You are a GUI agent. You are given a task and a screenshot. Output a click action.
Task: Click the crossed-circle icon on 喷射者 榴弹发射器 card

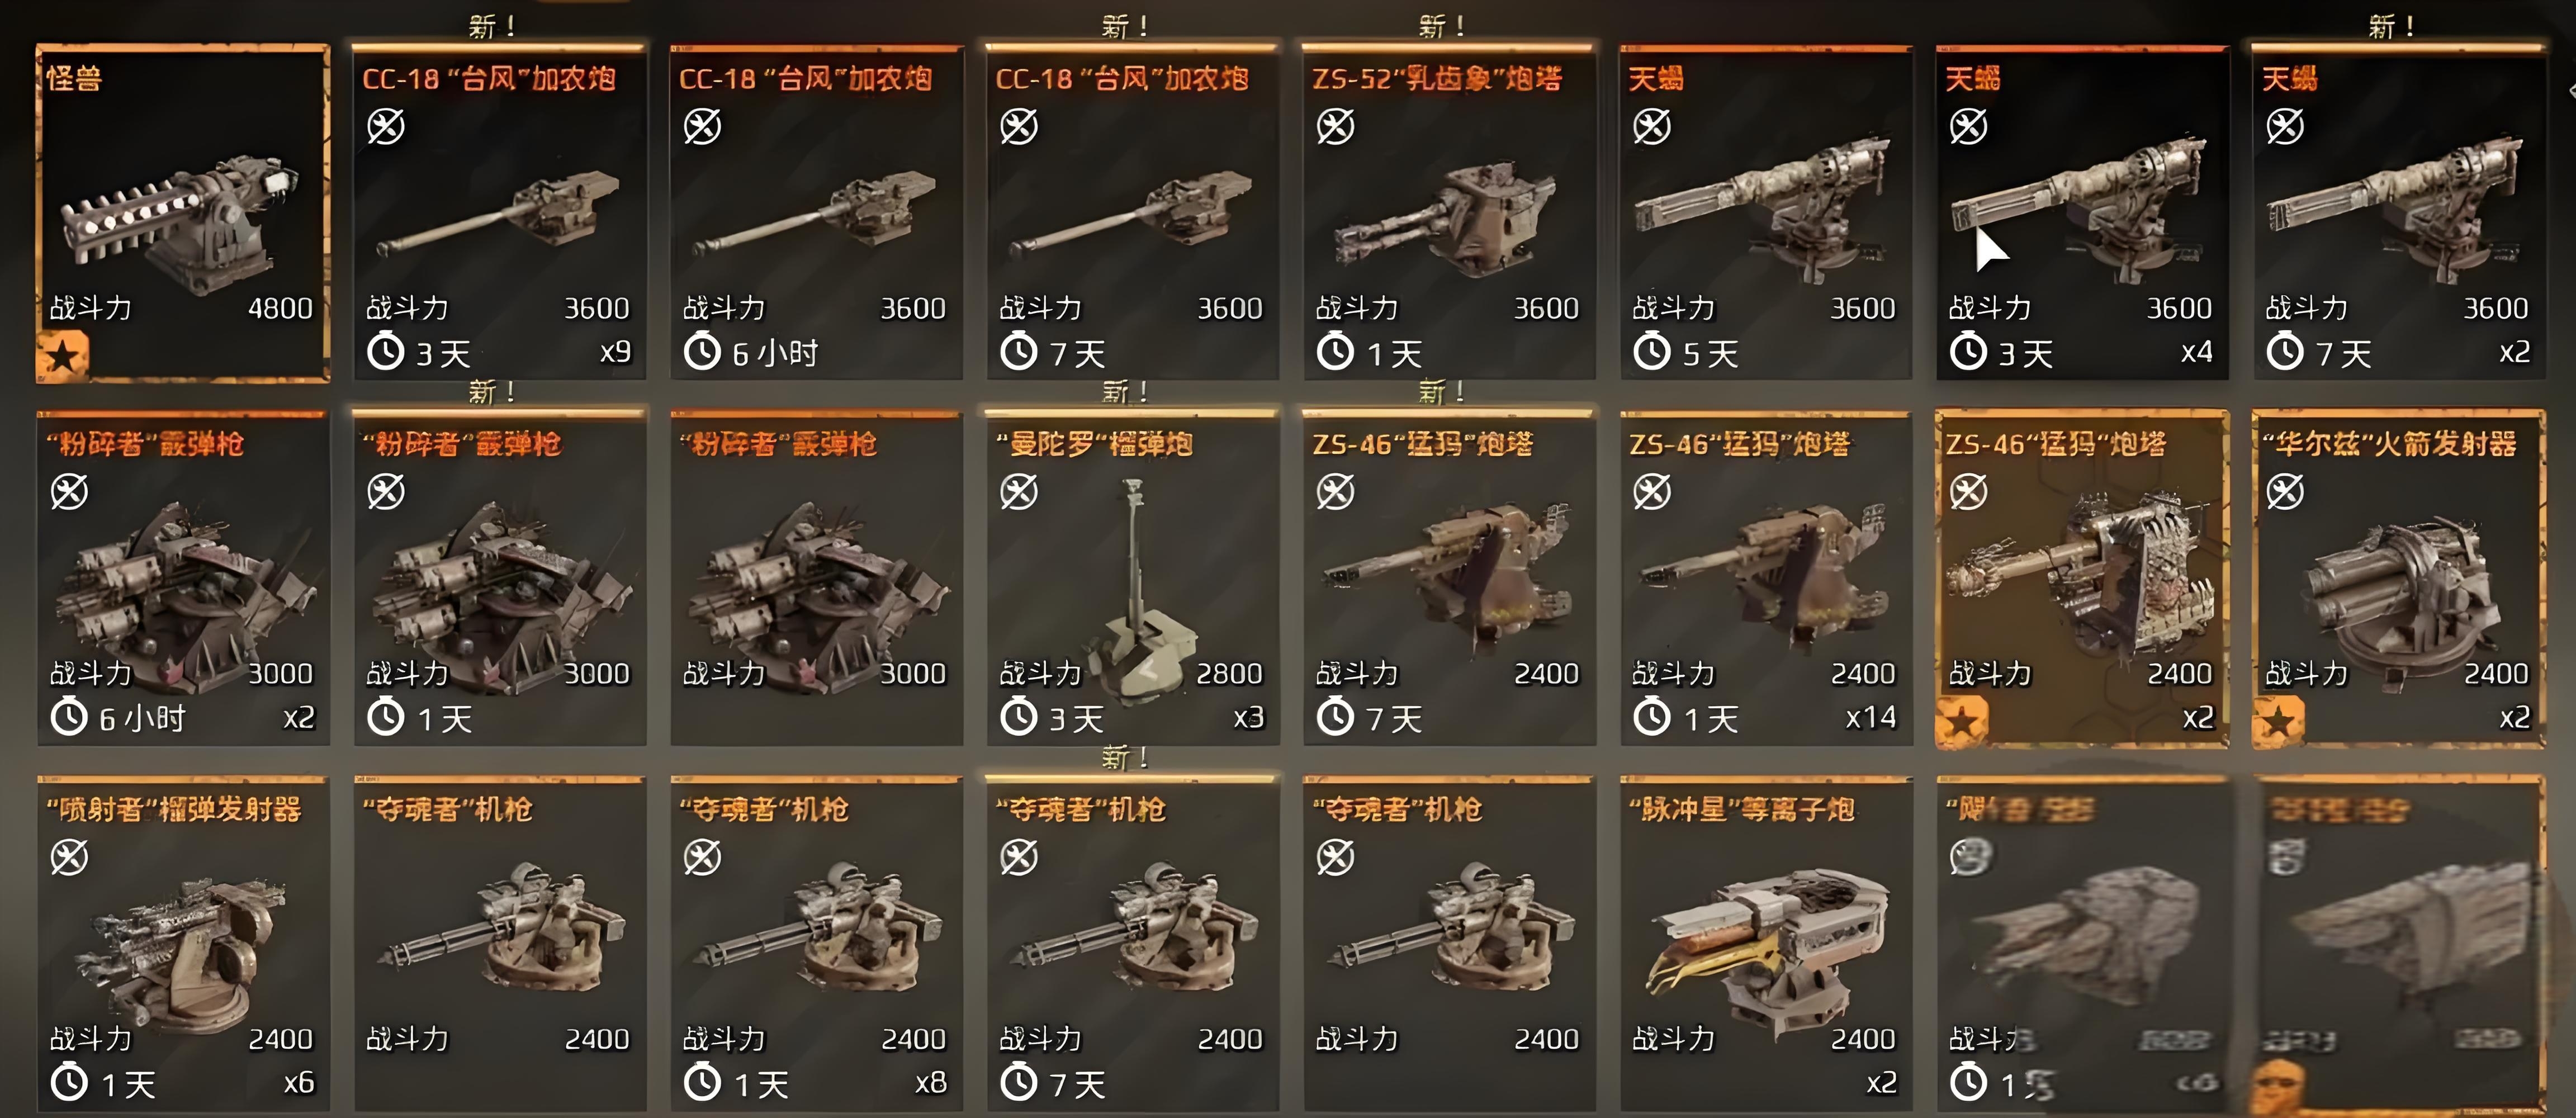69,857
